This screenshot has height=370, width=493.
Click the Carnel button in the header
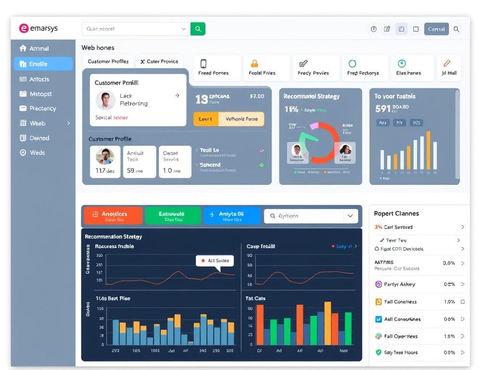436,29
